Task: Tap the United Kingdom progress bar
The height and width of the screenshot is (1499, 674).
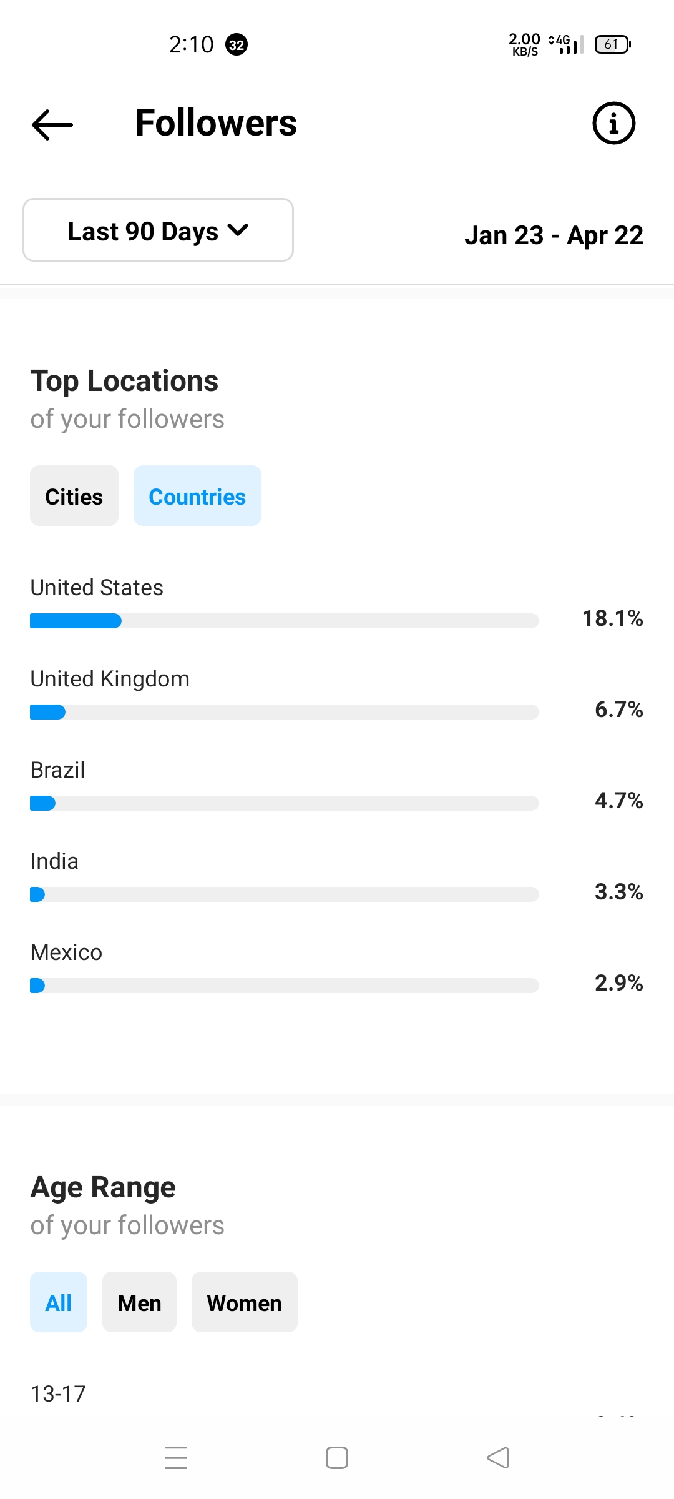Action: click(x=285, y=712)
